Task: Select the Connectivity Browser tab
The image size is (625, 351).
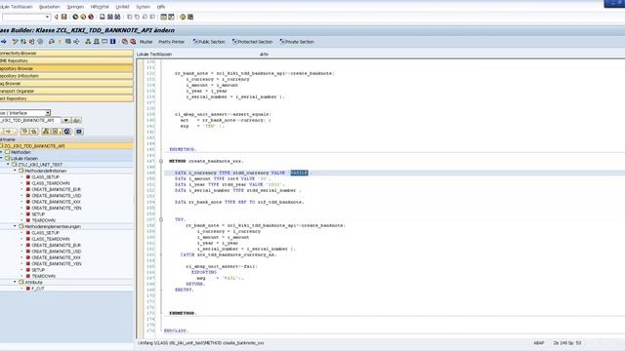Action: [66, 54]
